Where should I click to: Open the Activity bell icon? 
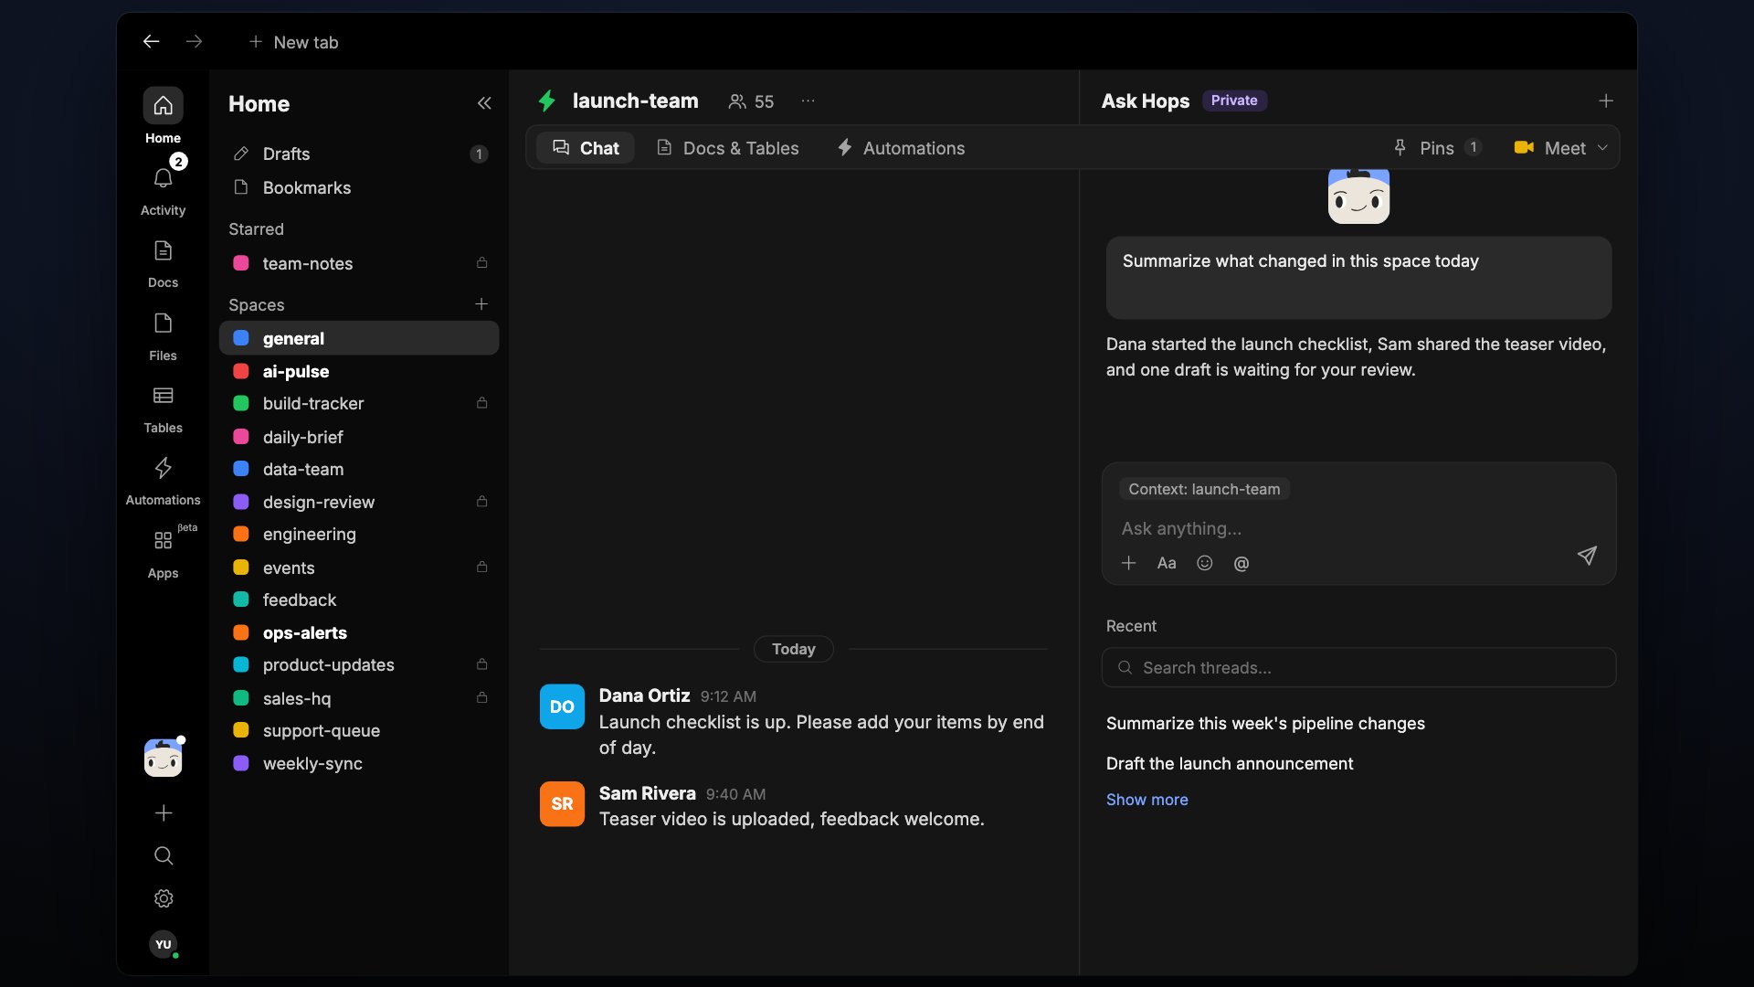tap(163, 179)
